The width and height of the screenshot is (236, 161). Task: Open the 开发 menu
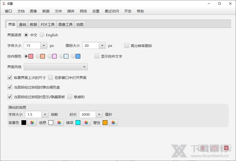(x=128, y=11)
